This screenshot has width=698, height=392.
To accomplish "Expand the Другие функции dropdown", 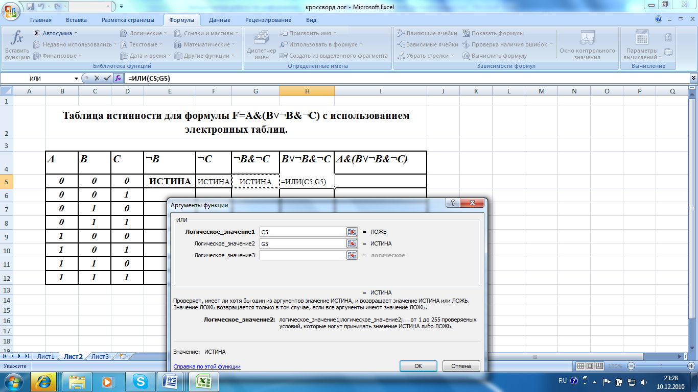I will (x=204, y=56).
